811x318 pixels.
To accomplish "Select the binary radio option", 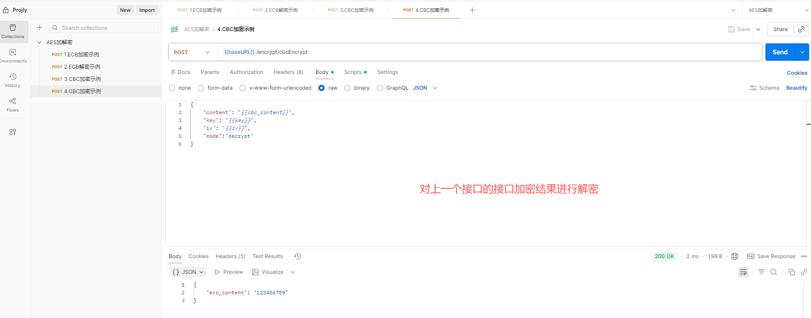I will [x=347, y=88].
